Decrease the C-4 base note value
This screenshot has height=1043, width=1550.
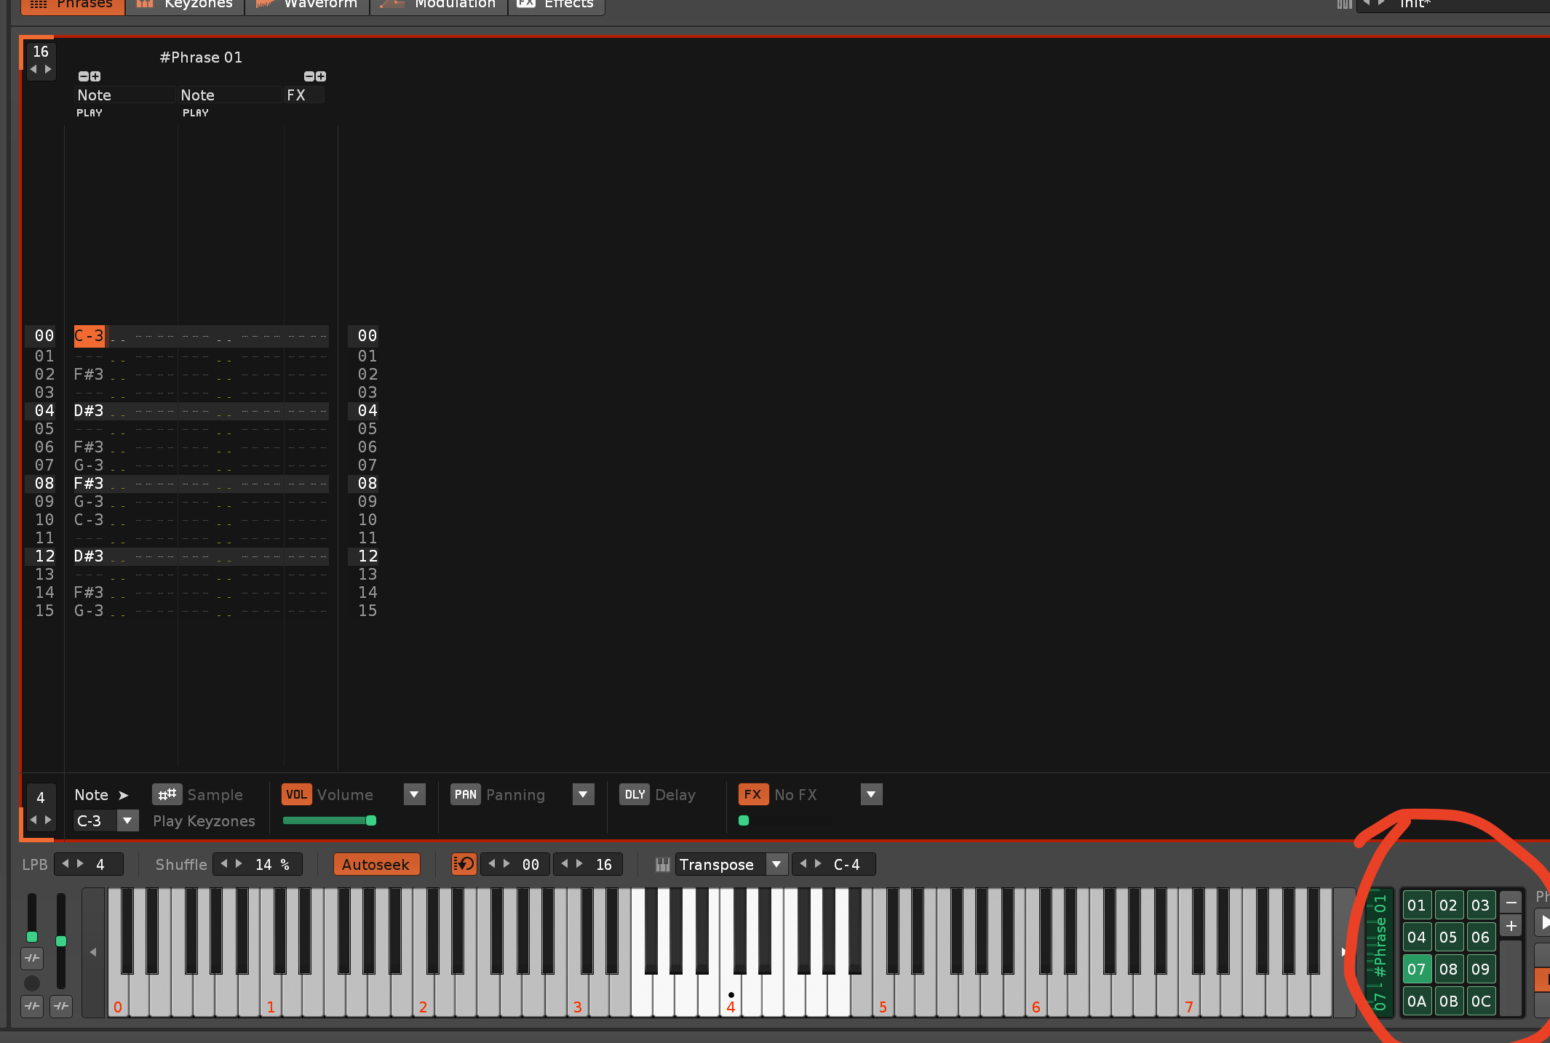(x=803, y=863)
